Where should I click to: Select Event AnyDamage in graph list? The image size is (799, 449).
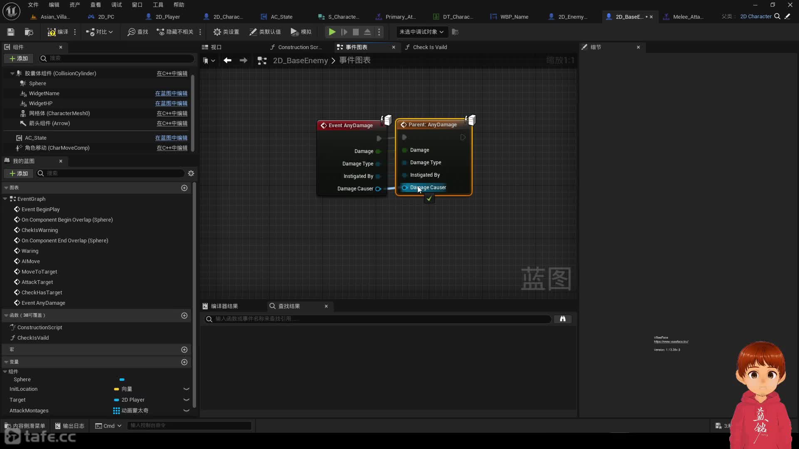pos(43,303)
